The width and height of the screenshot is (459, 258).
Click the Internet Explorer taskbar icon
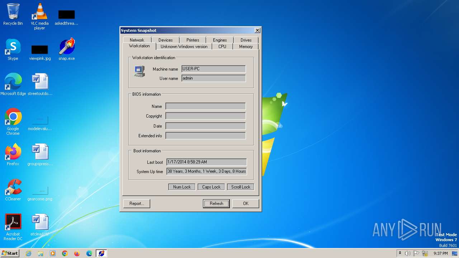coord(28,253)
